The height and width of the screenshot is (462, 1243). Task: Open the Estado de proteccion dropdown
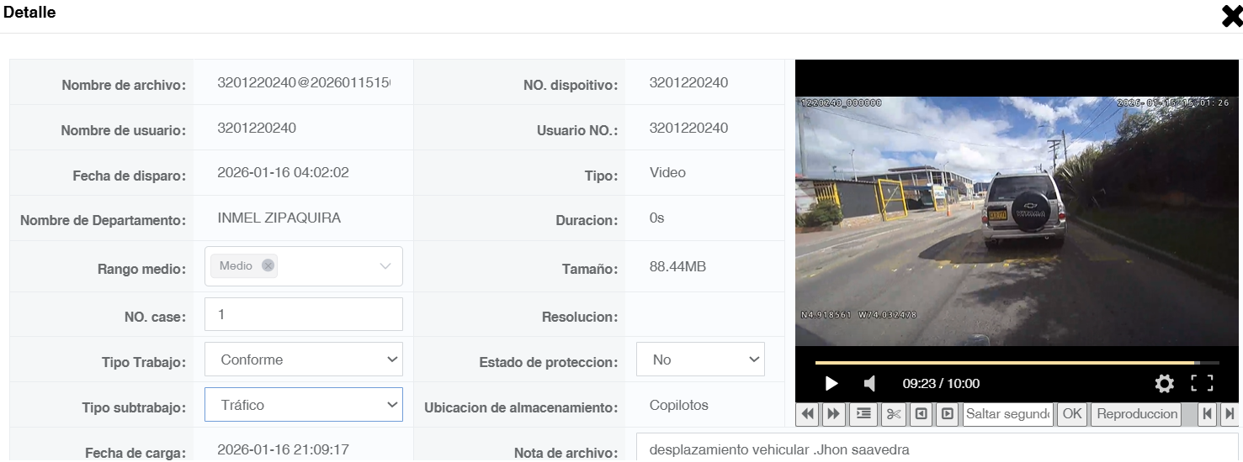coord(700,360)
